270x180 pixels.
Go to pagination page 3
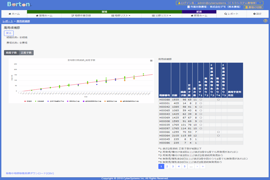click(x=173, y=166)
